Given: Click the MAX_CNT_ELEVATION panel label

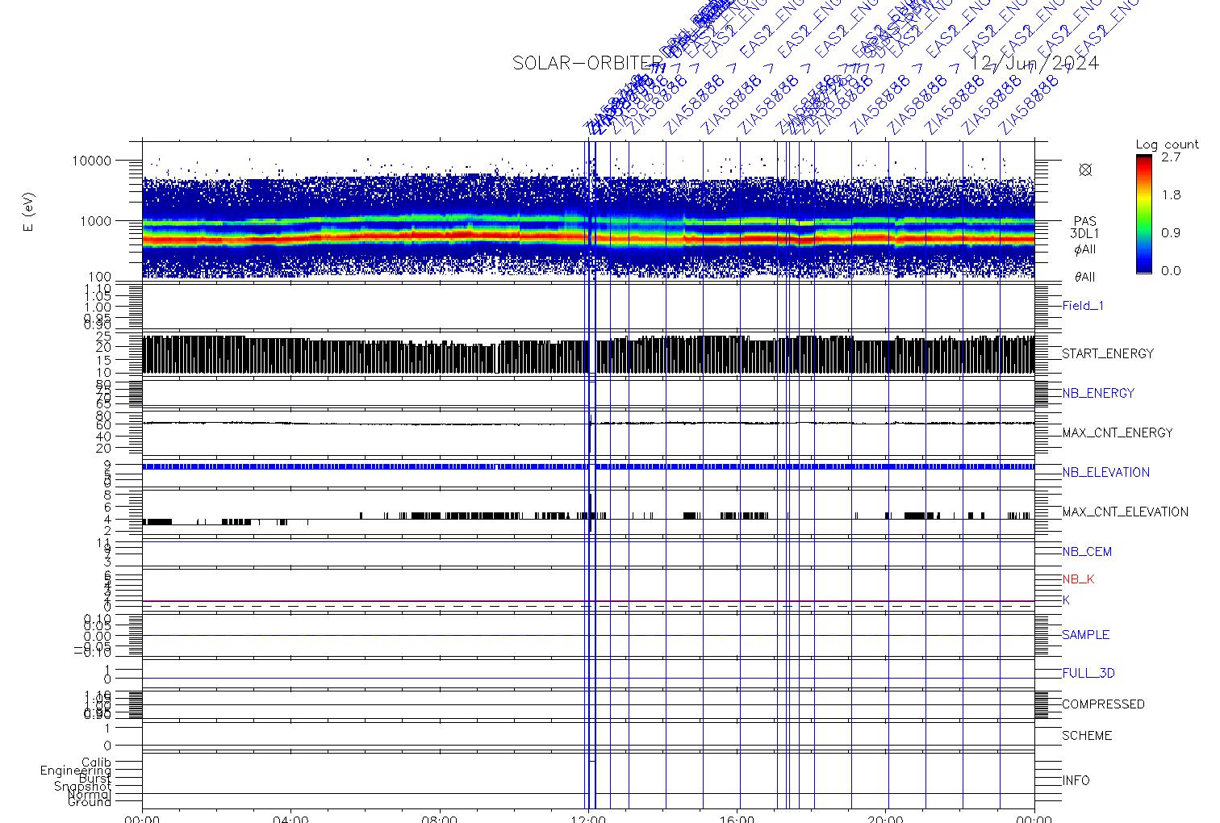Looking at the screenshot, I should tap(1125, 512).
